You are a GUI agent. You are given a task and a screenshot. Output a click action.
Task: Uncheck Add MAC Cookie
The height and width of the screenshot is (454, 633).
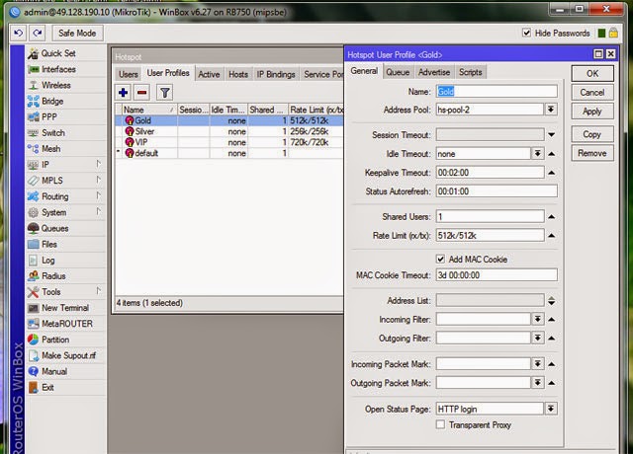pyautogui.click(x=440, y=259)
